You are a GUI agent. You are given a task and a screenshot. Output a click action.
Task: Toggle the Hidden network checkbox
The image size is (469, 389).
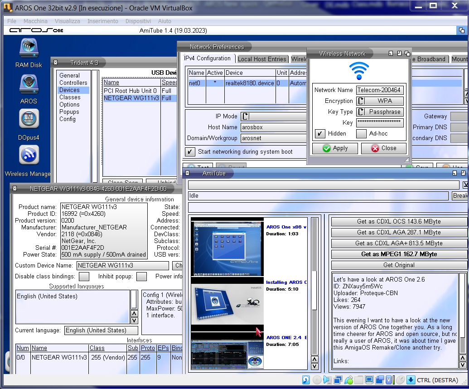click(320, 134)
